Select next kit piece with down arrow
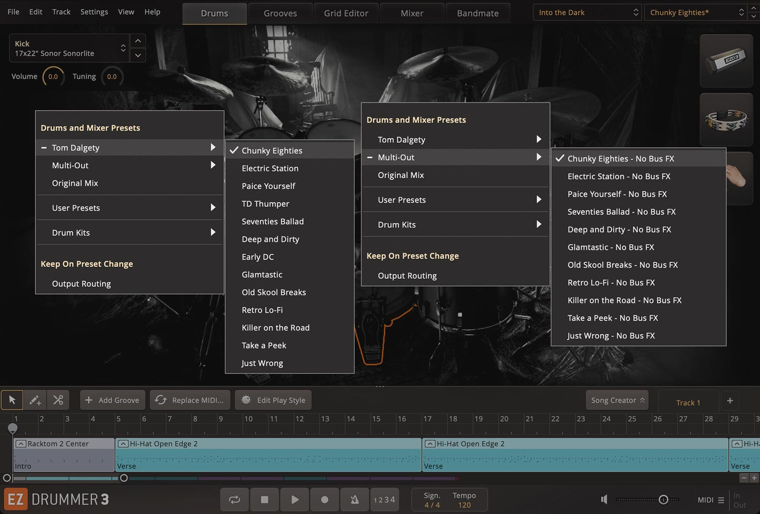 click(138, 55)
